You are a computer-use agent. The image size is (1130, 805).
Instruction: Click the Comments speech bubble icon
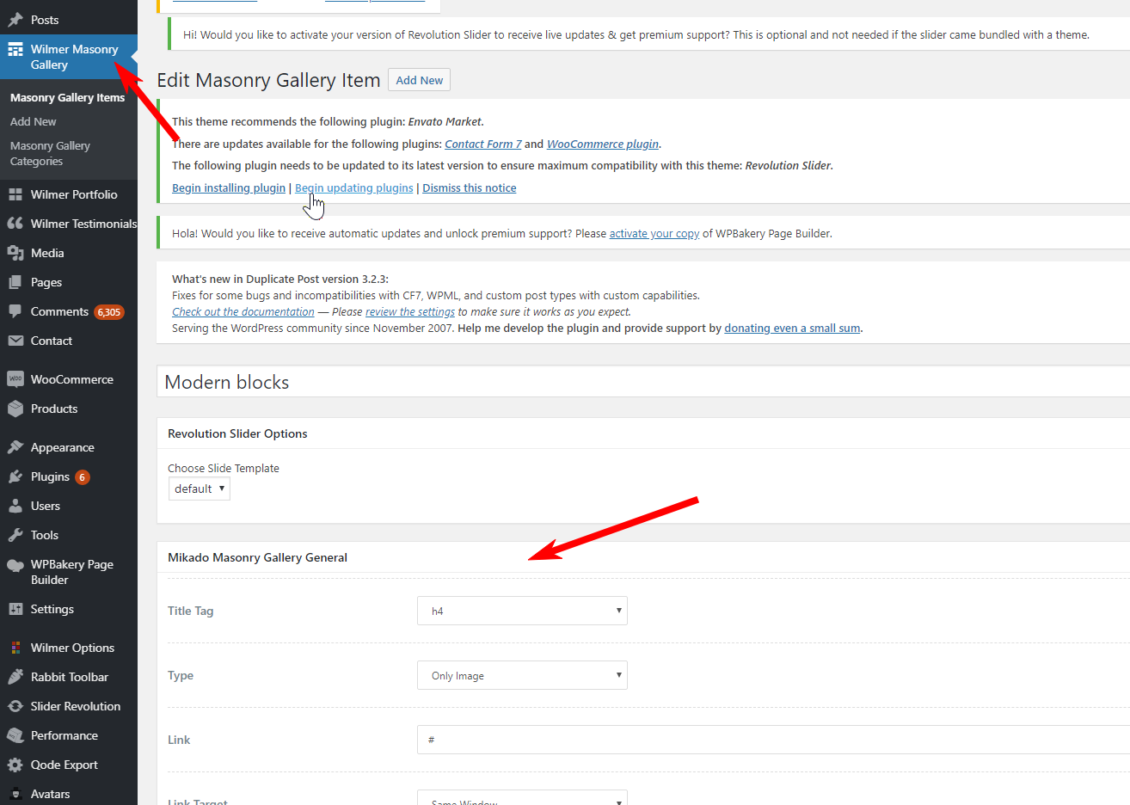pos(15,311)
